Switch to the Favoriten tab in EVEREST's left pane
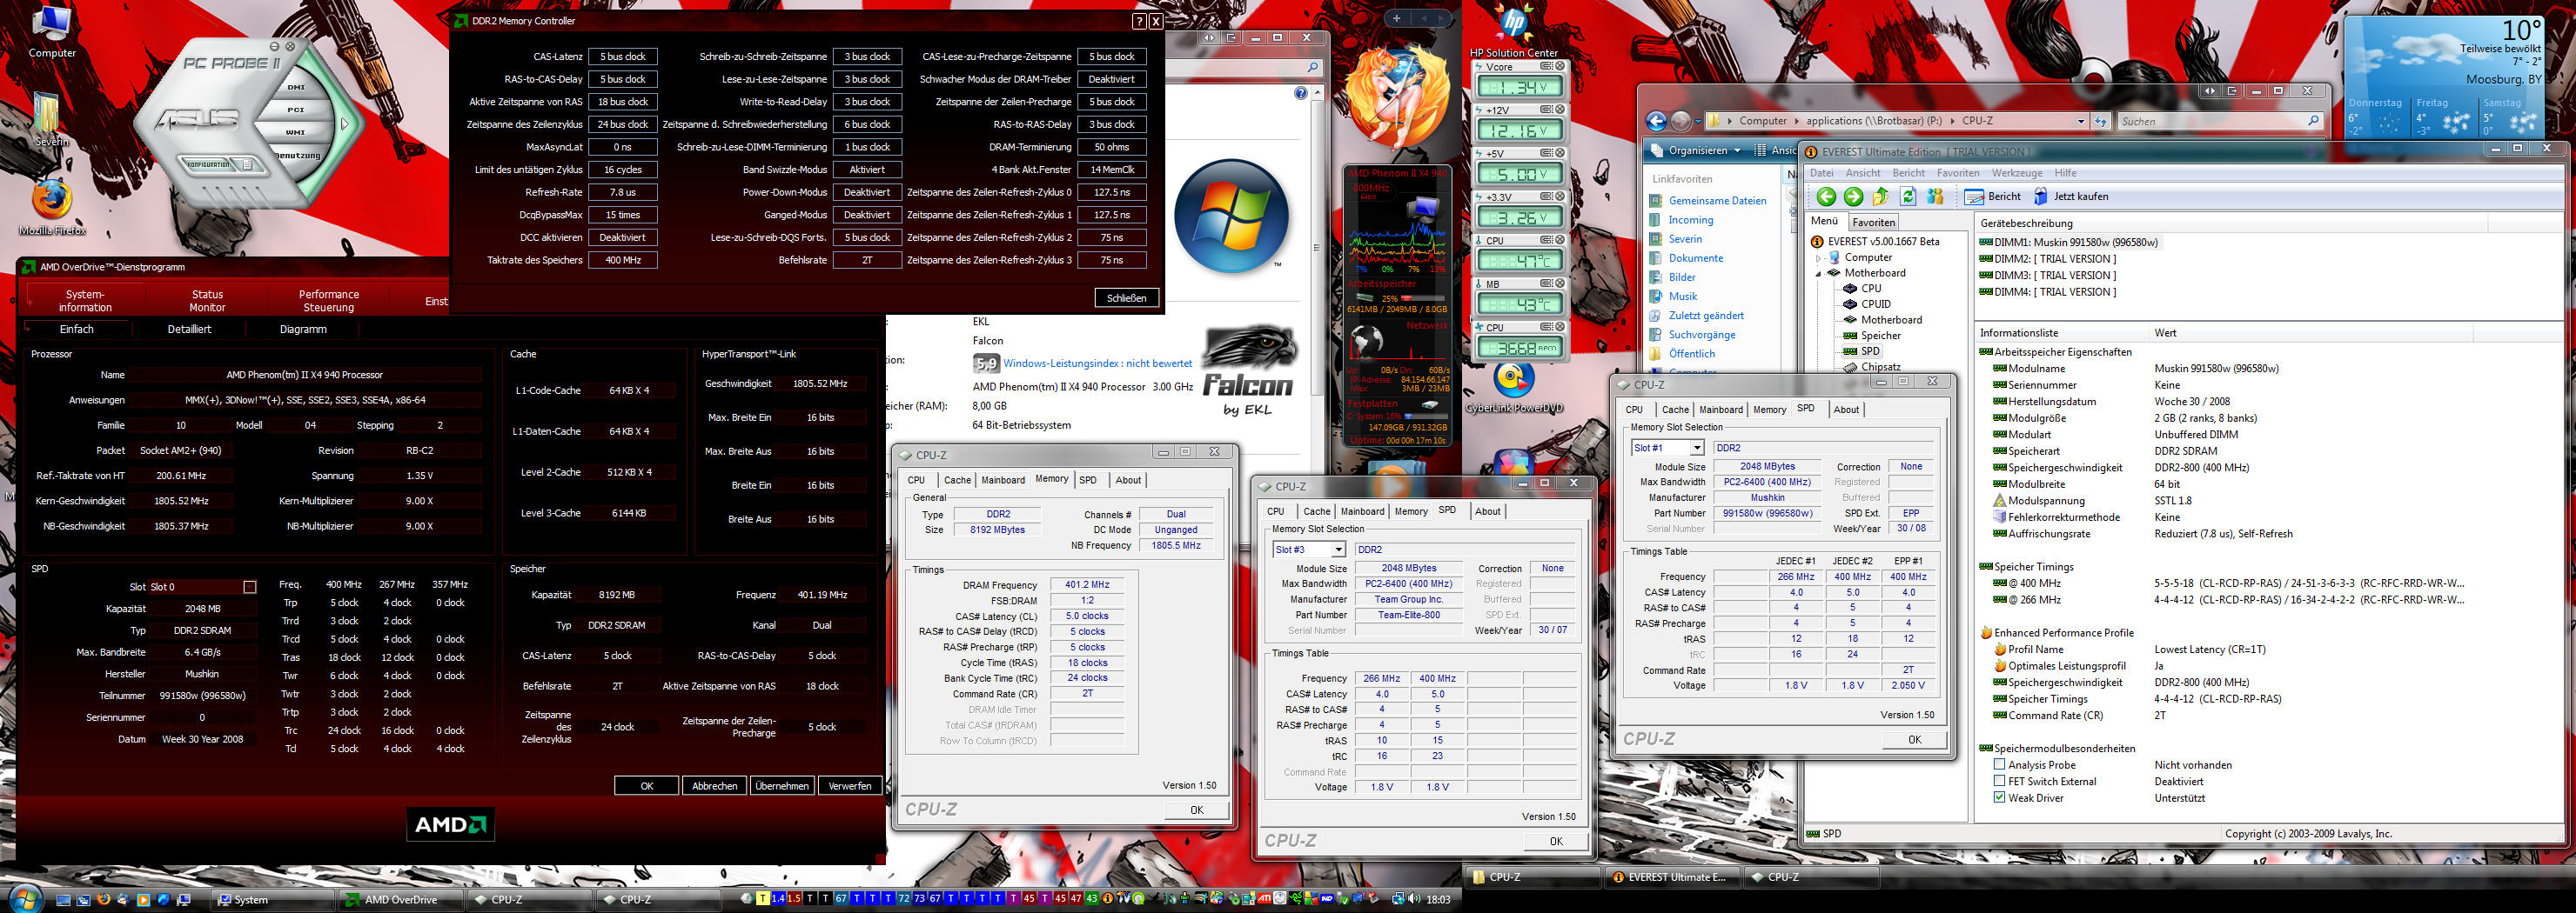The height and width of the screenshot is (913, 2576). [x=1873, y=222]
